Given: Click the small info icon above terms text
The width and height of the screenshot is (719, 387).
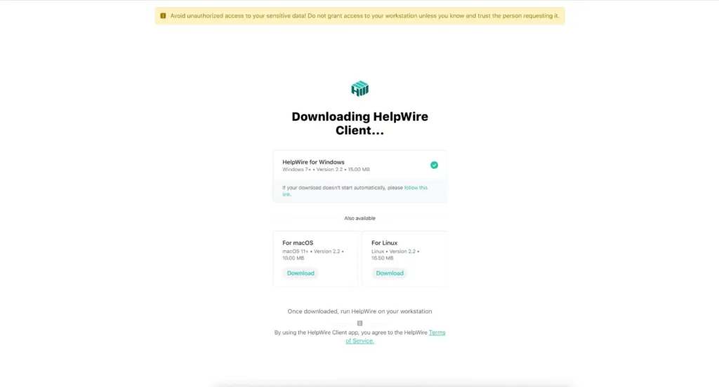Looking at the screenshot, I should pos(360,323).
